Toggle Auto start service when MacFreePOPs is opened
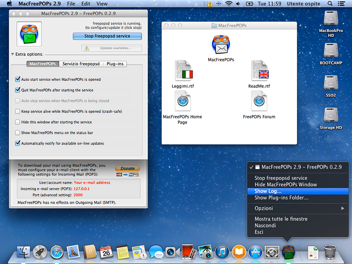This screenshot has height=264, width=352. tap(18, 79)
